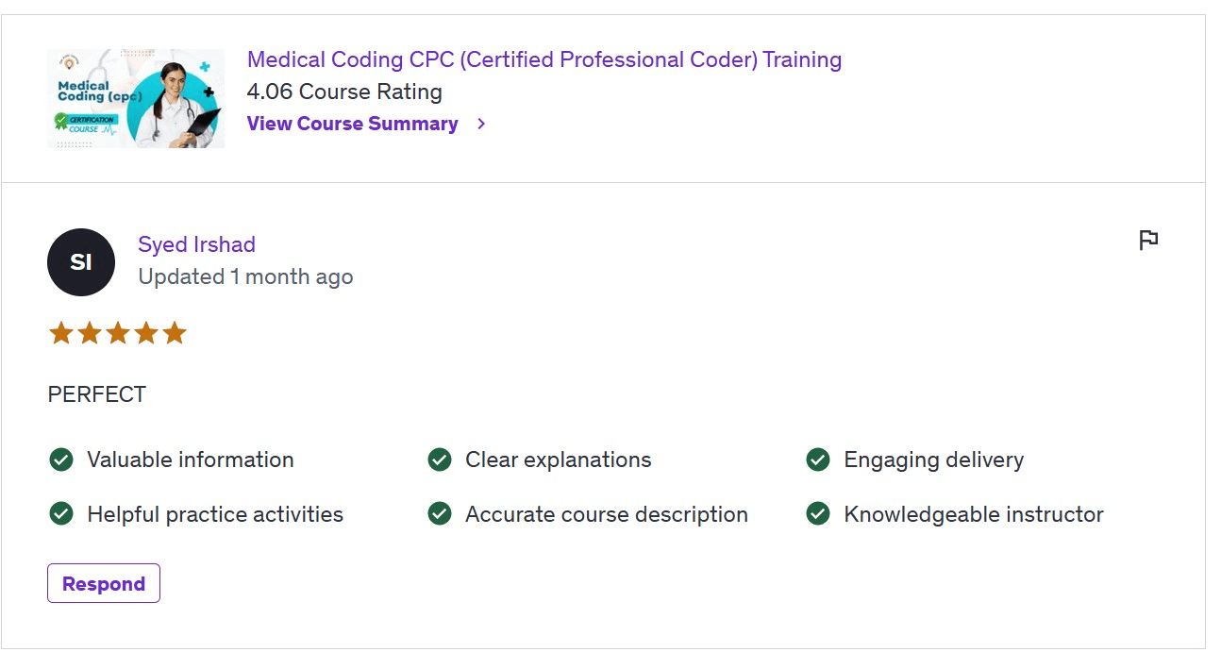The image size is (1221, 652).
Task: Click View Course Summary link
Action: (x=352, y=124)
